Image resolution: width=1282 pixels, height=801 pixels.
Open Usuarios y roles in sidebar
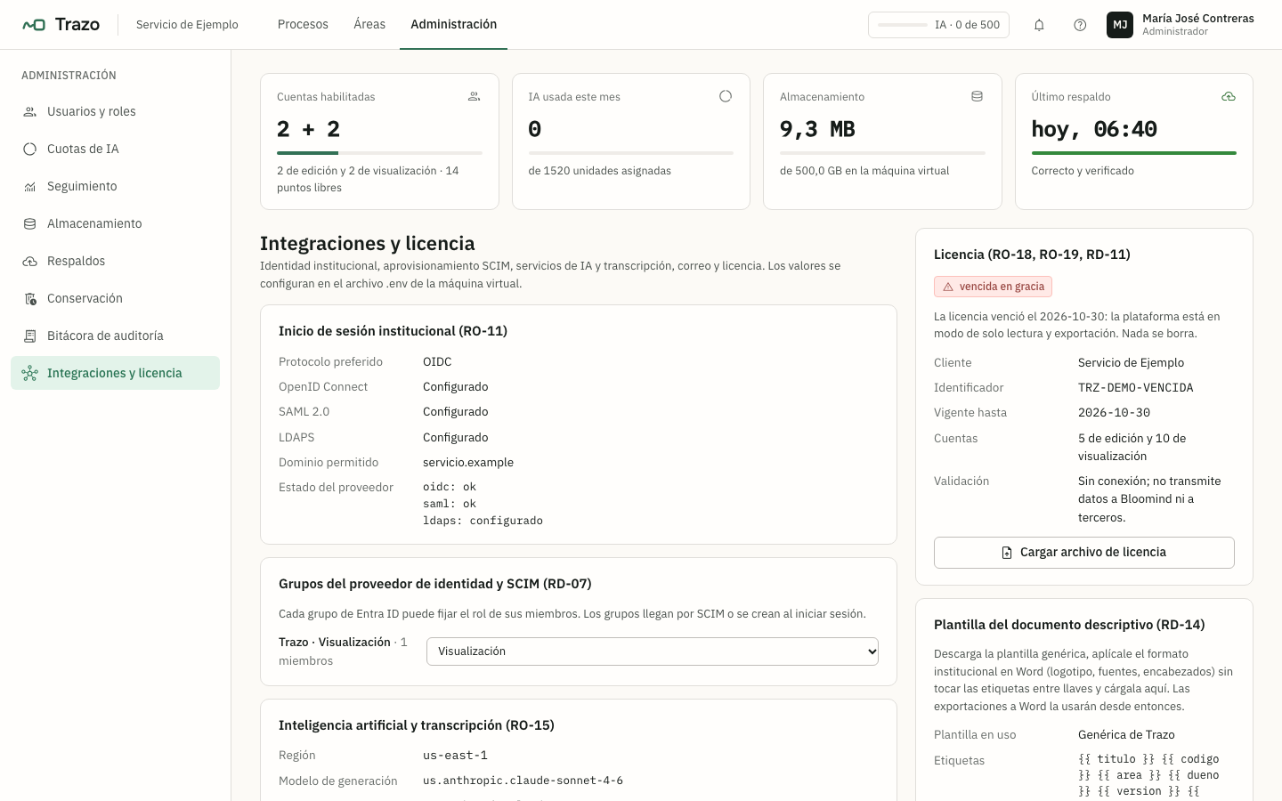116,112
